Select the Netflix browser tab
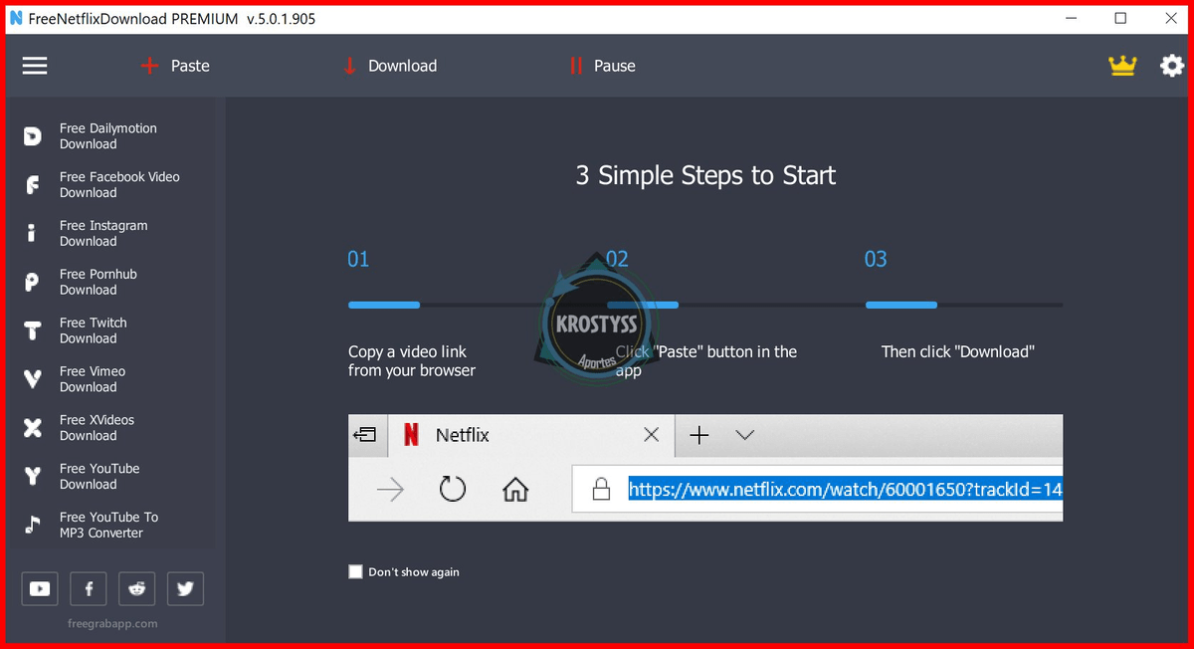The width and height of the screenshot is (1194, 649). point(463,435)
